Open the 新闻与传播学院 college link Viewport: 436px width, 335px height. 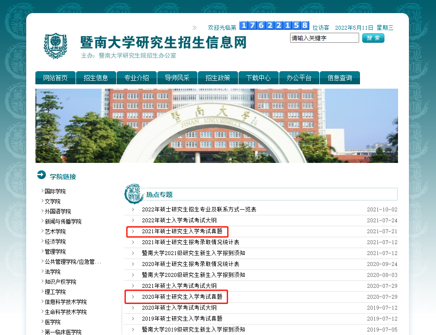pyautogui.click(x=63, y=221)
